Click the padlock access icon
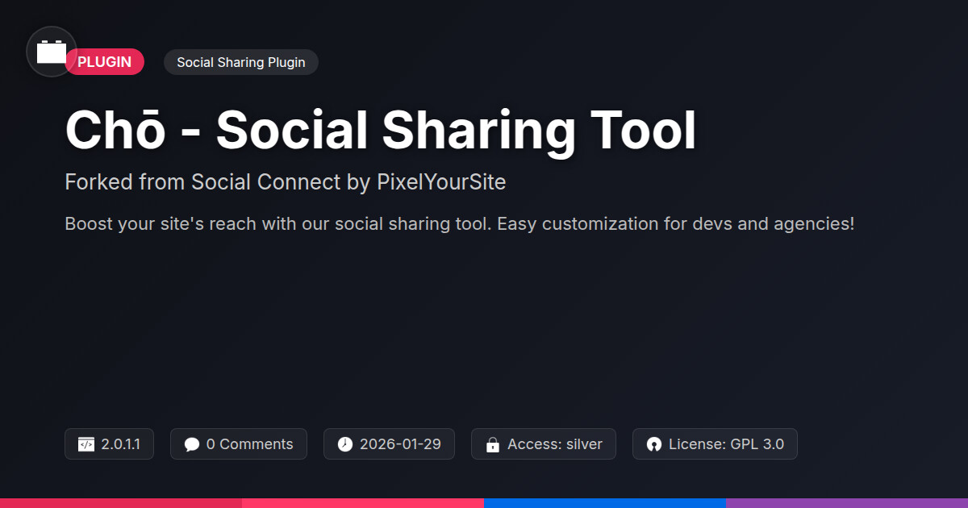 pos(492,444)
